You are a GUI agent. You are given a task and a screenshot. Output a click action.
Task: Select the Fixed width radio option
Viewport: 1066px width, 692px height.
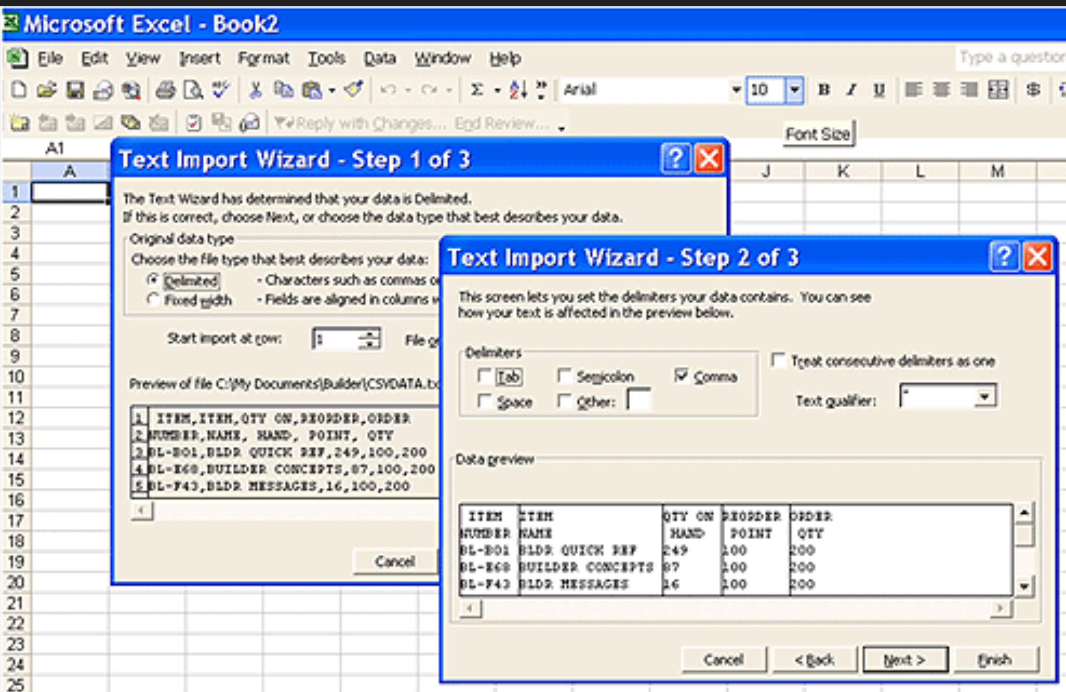tap(153, 299)
